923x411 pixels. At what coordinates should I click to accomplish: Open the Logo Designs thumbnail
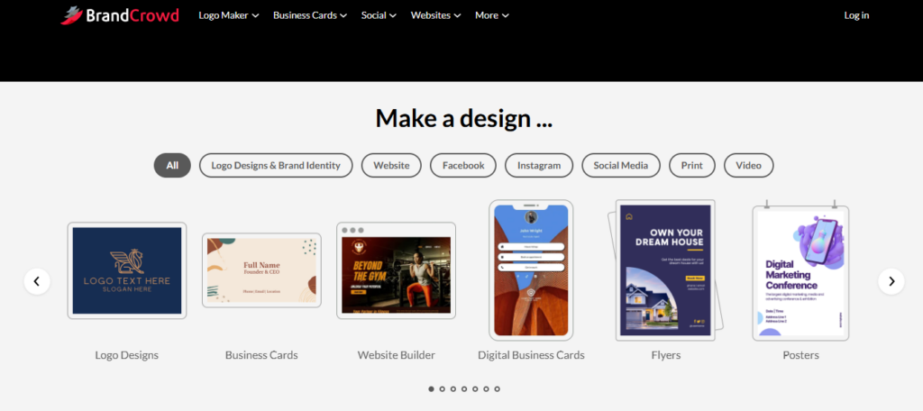coord(127,270)
